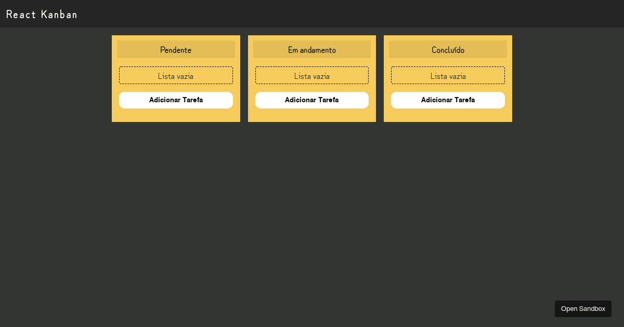Click the Lista vazia placeholder under Em andamento
The width and height of the screenshot is (624, 327).
point(312,75)
